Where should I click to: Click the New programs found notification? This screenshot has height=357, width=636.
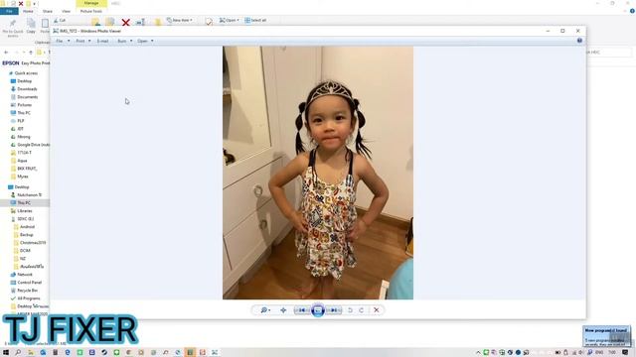(606, 336)
